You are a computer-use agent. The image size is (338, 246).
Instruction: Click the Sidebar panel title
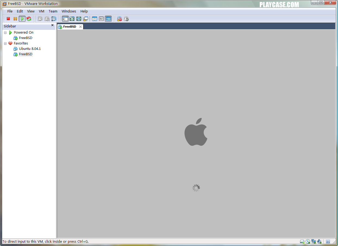(10, 26)
